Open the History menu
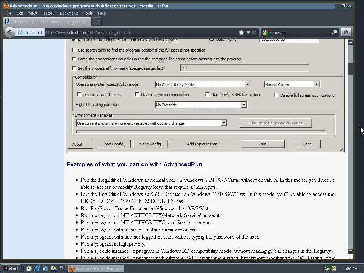Screen dimensions: 364x273 click(x=48, y=13)
